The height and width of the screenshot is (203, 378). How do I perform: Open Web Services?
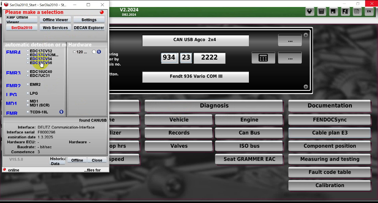pyautogui.click(x=55, y=28)
